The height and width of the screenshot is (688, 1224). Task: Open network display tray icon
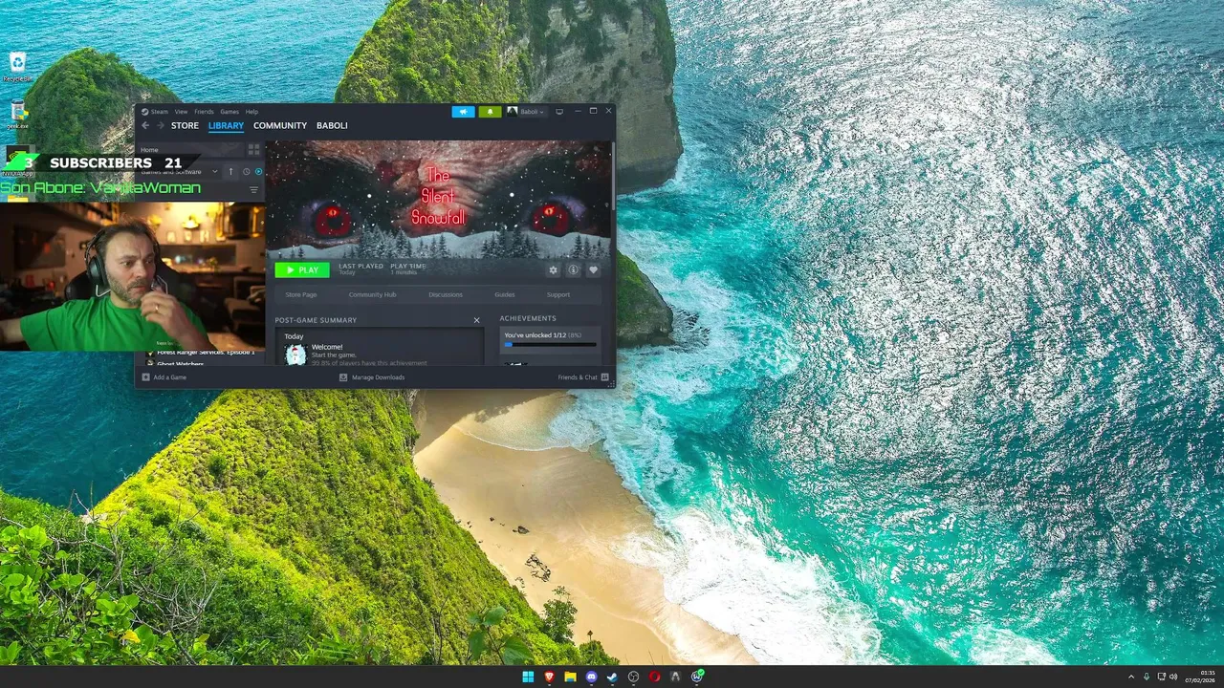(1161, 677)
